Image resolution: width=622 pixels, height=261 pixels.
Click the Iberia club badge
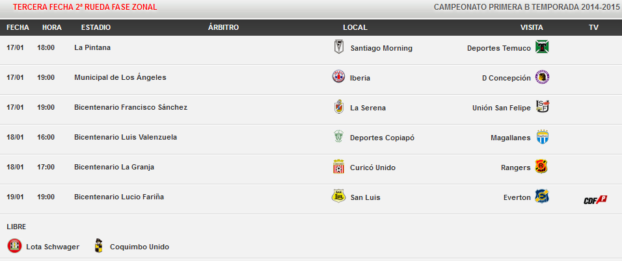coord(338,77)
